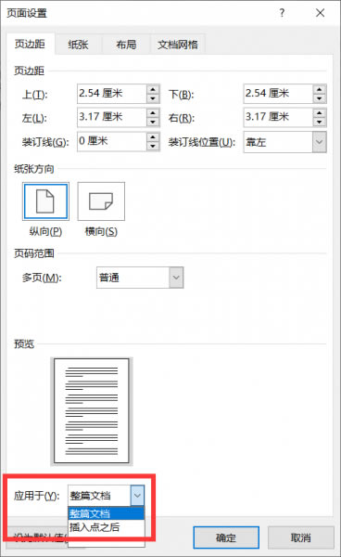Dismiss the dialog with 取消

[x=300, y=538]
